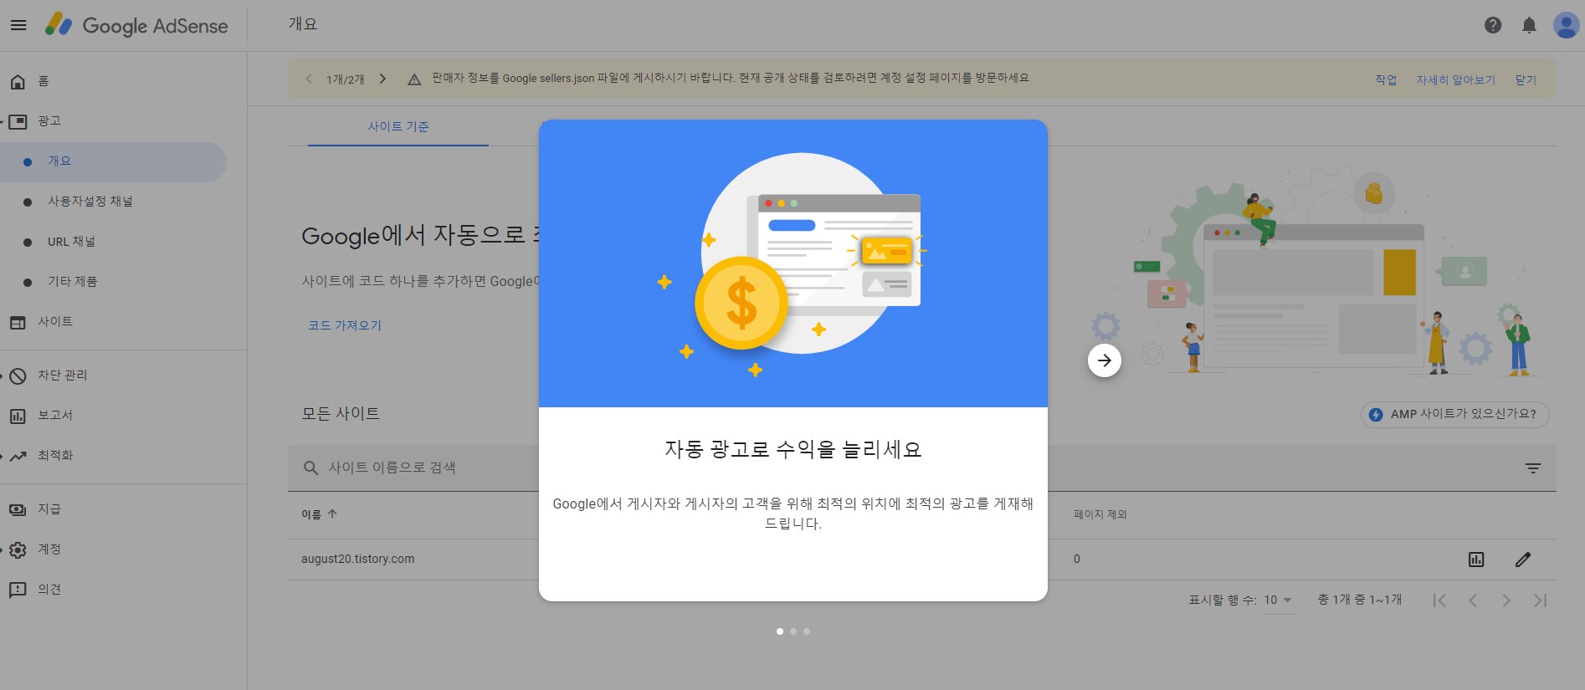Click the AMP lightning bolt icon
This screenshot has height=690, width=1585.
(1376, 415)
